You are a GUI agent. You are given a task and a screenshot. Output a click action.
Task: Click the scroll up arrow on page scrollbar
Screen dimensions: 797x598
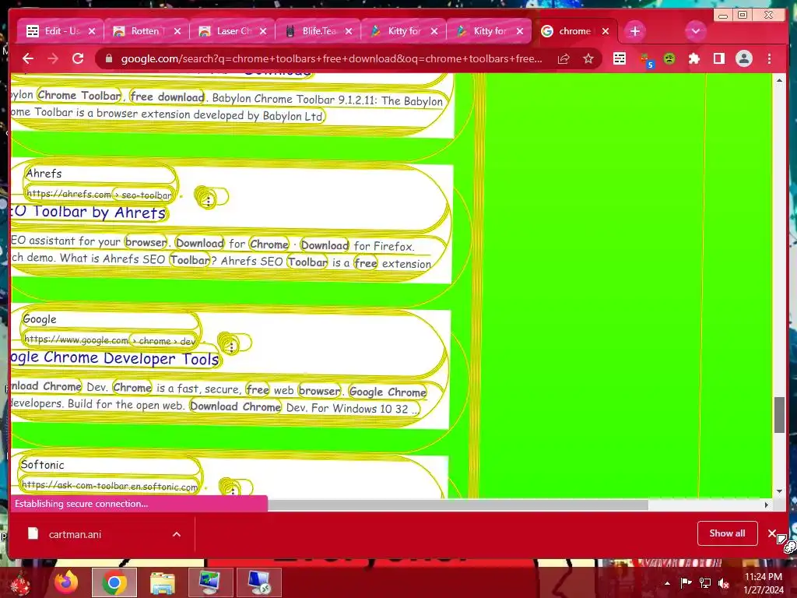[780, 80]
